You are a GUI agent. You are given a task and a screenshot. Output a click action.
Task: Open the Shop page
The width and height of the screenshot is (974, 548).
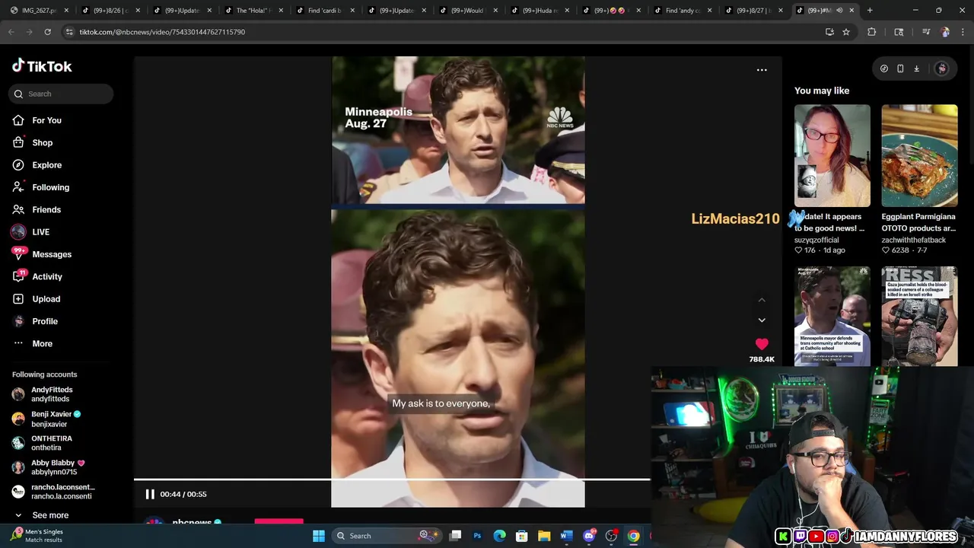42,142
